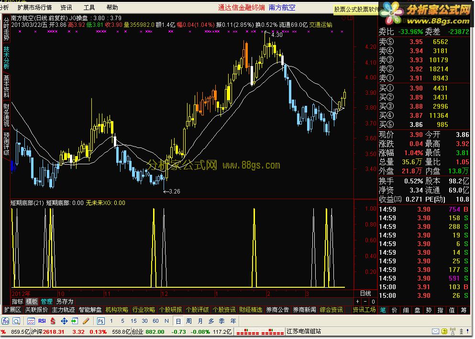This screenshot has width=475, height=339.
Task: Click the green arrow import icon
Action: (x=75, y=321)
